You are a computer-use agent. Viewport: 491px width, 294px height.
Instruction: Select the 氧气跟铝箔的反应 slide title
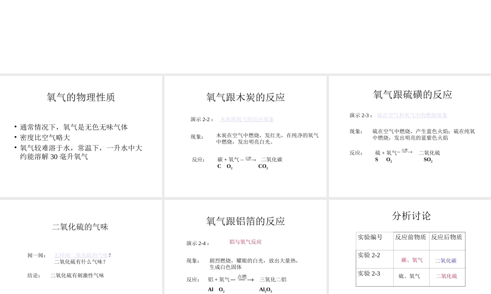click(x=245, y=221)
